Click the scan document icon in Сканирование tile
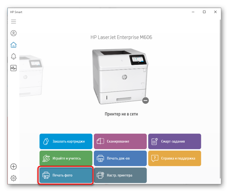 [x=100, y=141]
